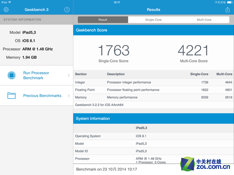Tap the chevron beside Run Processor Benchmark

[69, 75]
